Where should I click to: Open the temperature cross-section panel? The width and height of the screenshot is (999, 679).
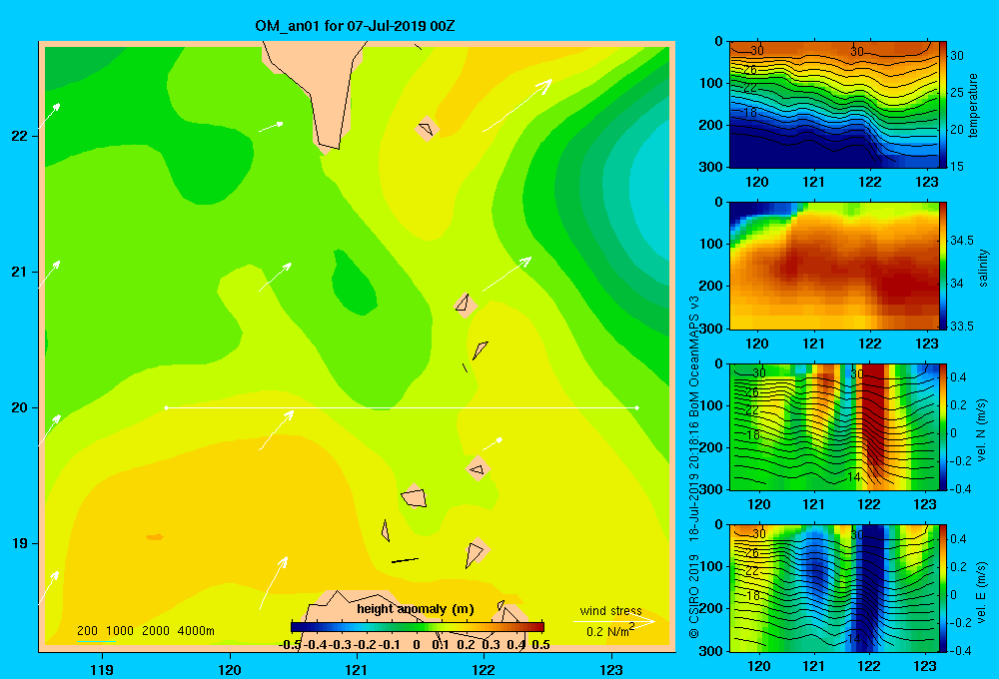834,105
